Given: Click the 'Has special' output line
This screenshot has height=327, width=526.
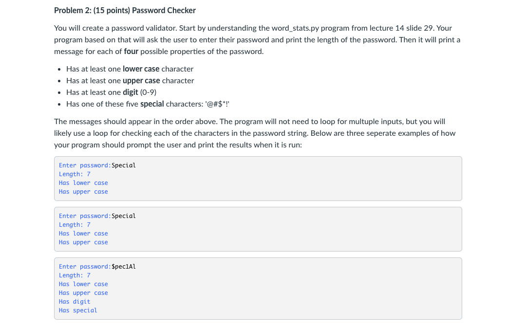Looking at the screenshot, I should coord(78,310).
